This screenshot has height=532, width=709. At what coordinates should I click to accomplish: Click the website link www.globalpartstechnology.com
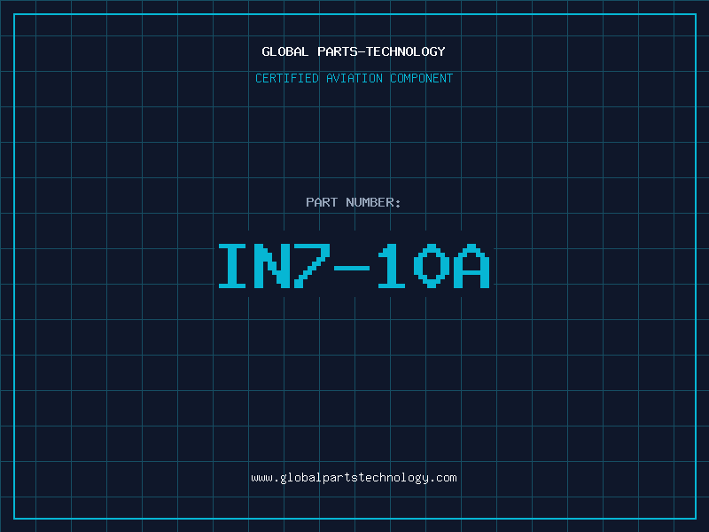(x=354, y=478)
